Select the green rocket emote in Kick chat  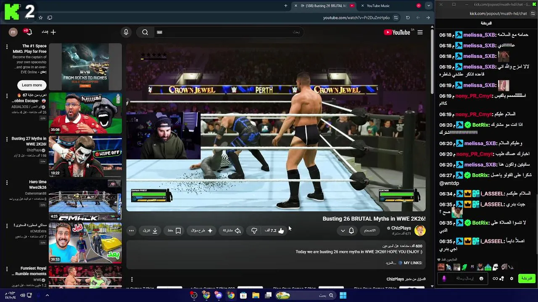[x=464, y=267]
